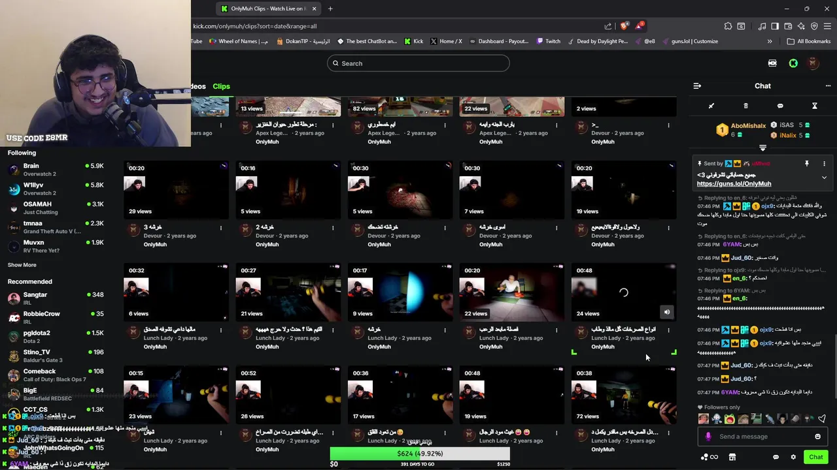Click the Kick search field
This screenshot has height=470, width=837.
418,63
